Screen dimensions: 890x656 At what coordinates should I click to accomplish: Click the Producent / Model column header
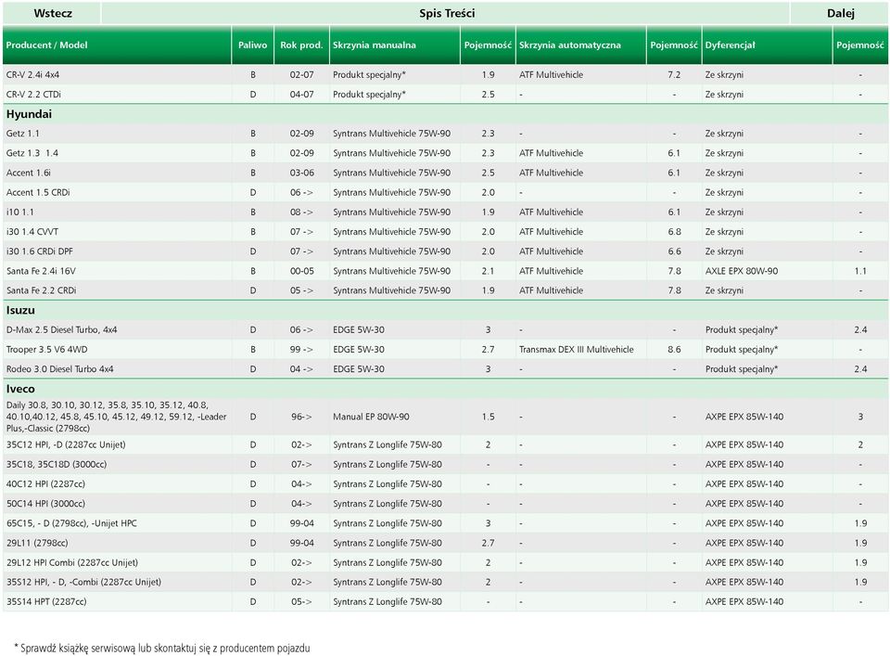pyautogui.click(x=117, y=45)
